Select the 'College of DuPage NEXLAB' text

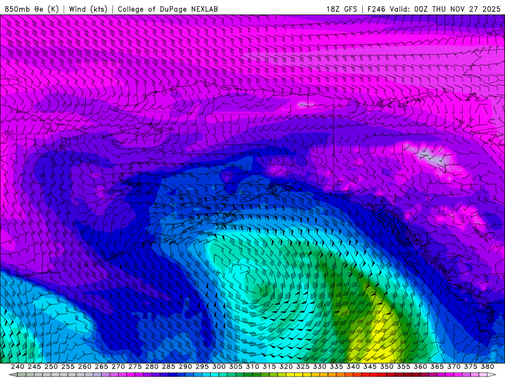click(x=168, y=9)
